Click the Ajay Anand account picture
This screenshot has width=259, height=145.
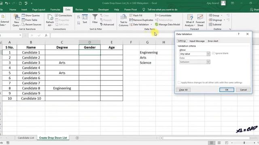click(x=223, y=3)
